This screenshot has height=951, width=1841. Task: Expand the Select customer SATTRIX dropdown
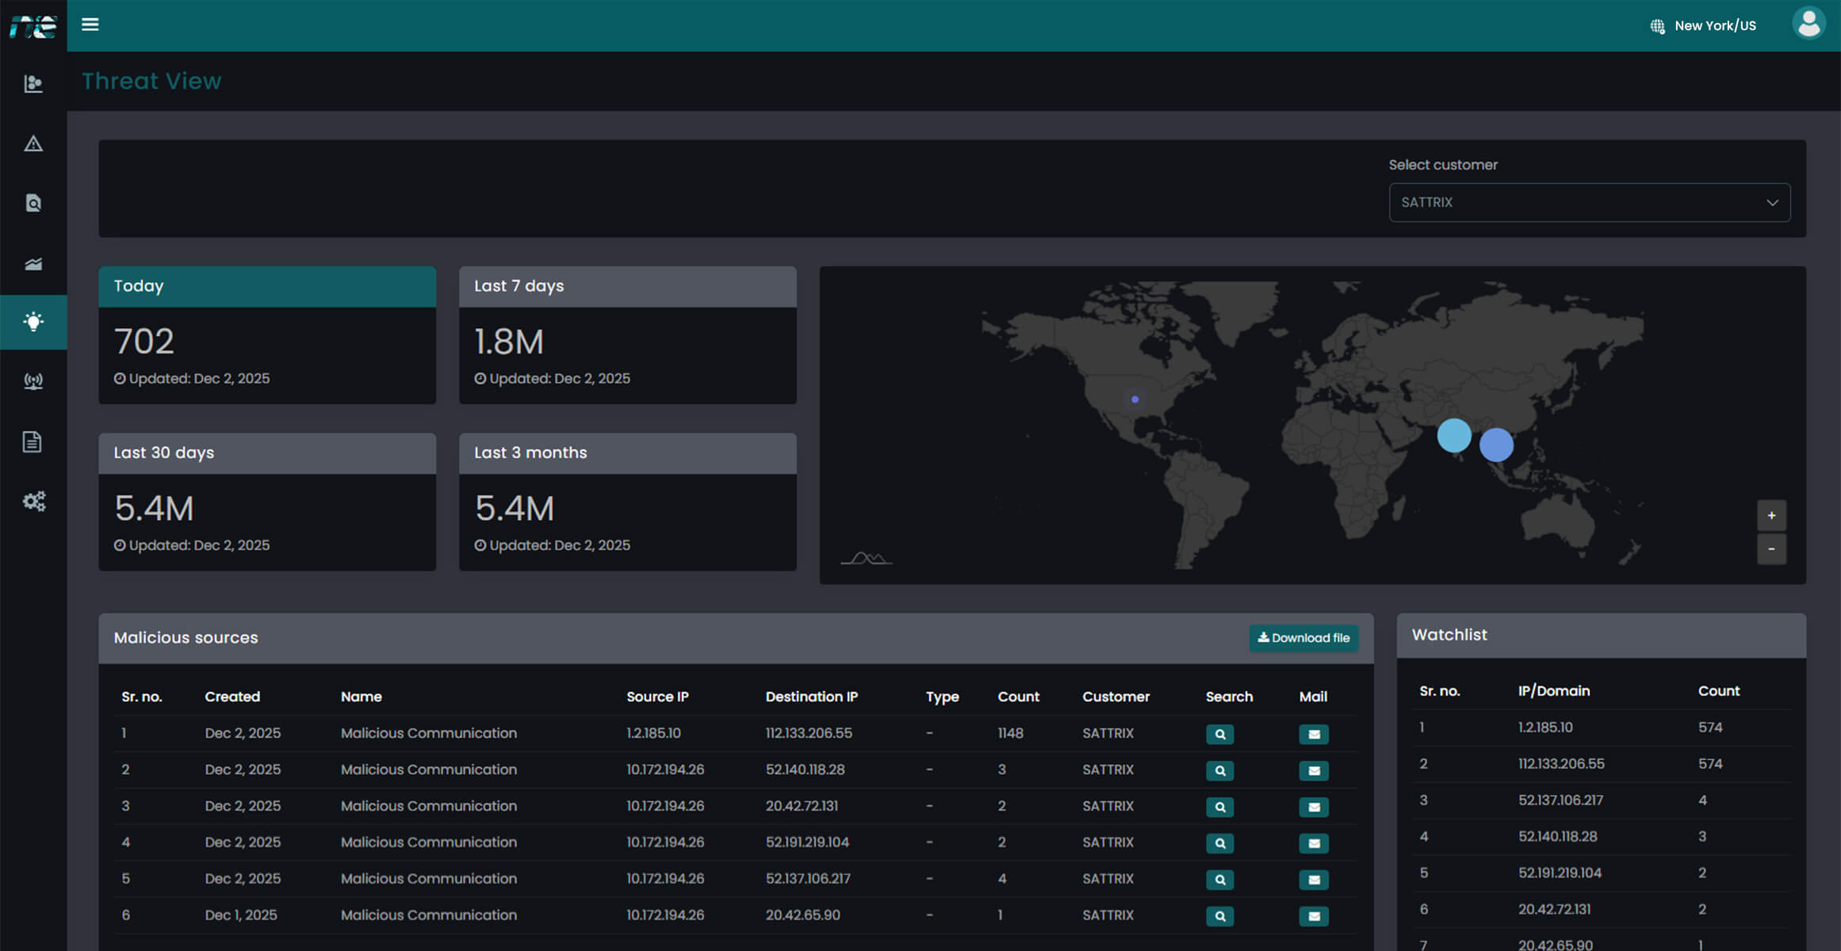pyautogui.click(x=1589, y=203)
